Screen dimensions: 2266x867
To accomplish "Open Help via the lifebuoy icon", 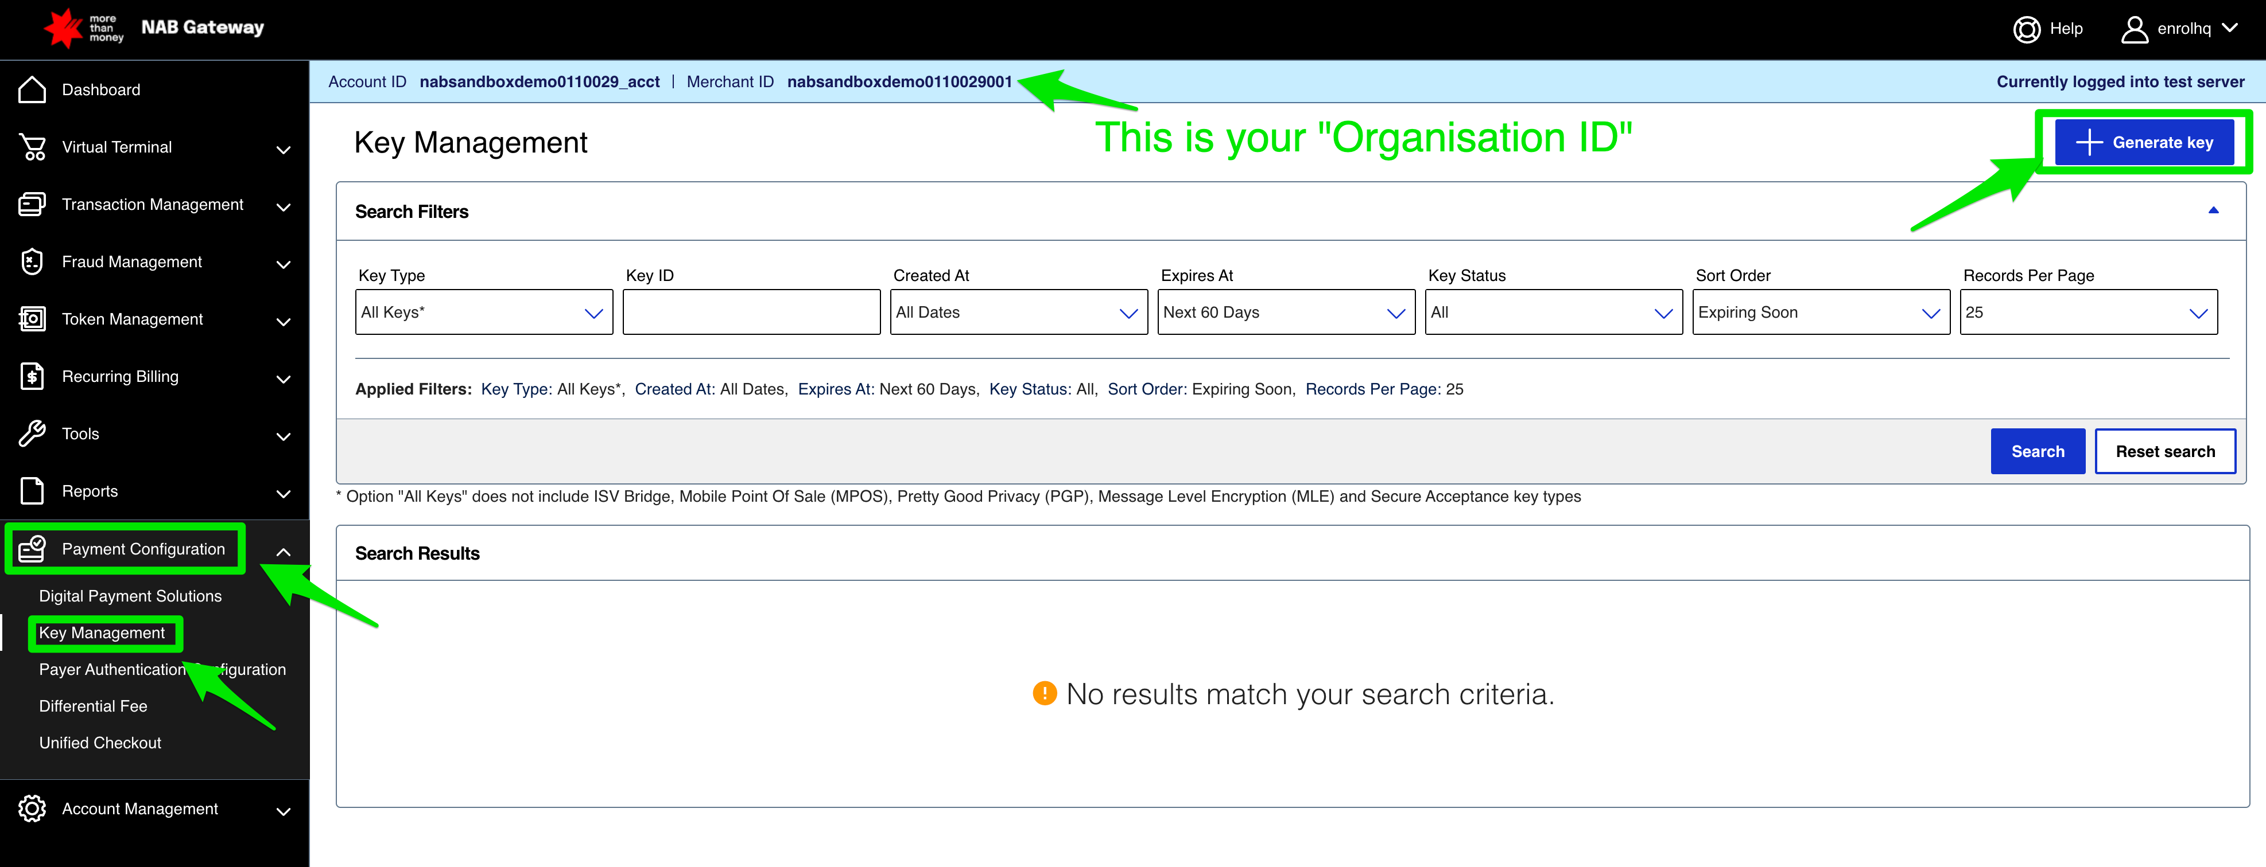I will 2026,29.
